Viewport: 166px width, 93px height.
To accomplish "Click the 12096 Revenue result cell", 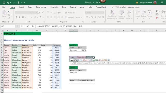I will (82, 50).
